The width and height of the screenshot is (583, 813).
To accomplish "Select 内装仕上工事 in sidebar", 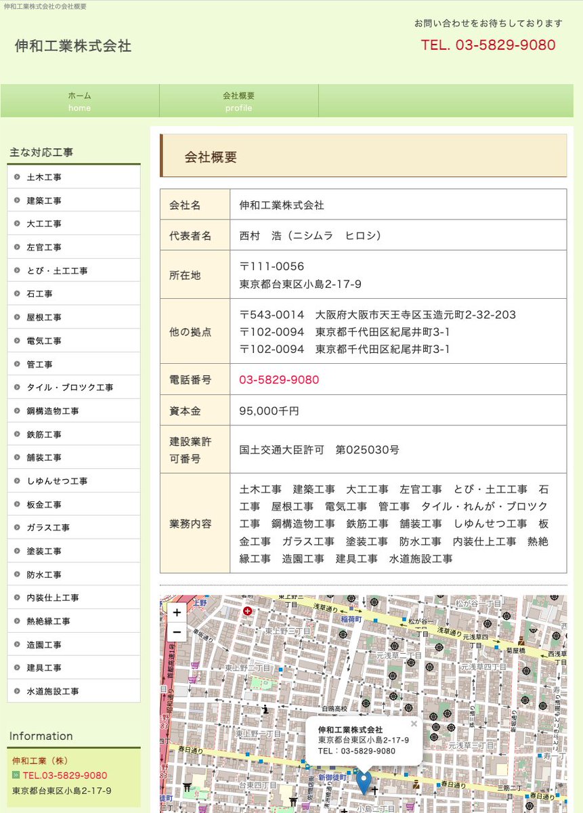I will (x=74, y=598).
